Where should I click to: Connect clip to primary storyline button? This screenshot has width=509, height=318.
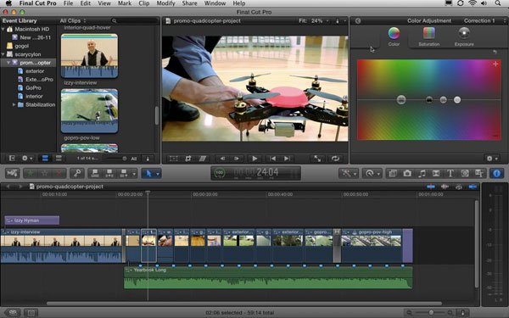[95, 173]
